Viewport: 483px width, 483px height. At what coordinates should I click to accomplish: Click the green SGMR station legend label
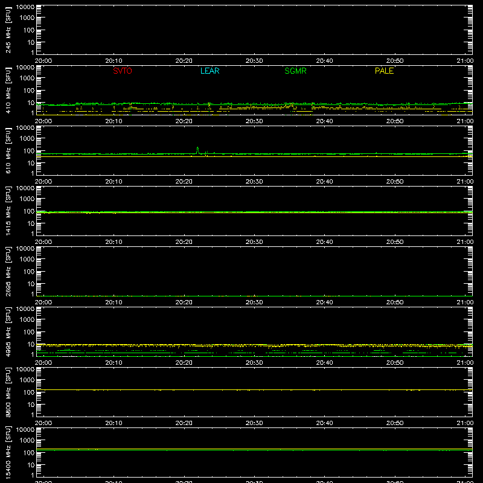[295, 71]
